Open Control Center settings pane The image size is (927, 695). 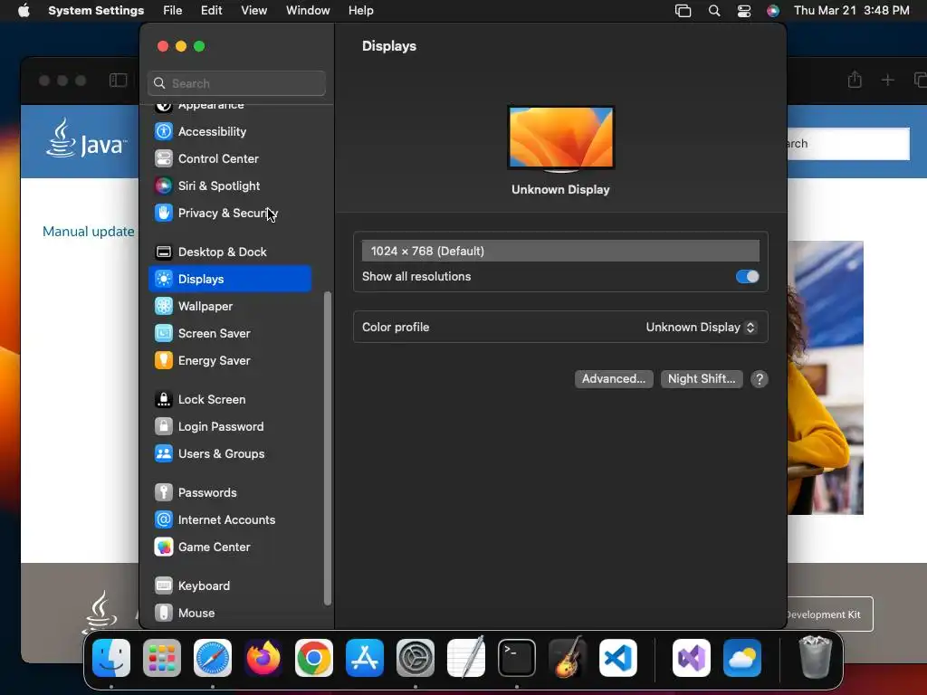(230, 158)
